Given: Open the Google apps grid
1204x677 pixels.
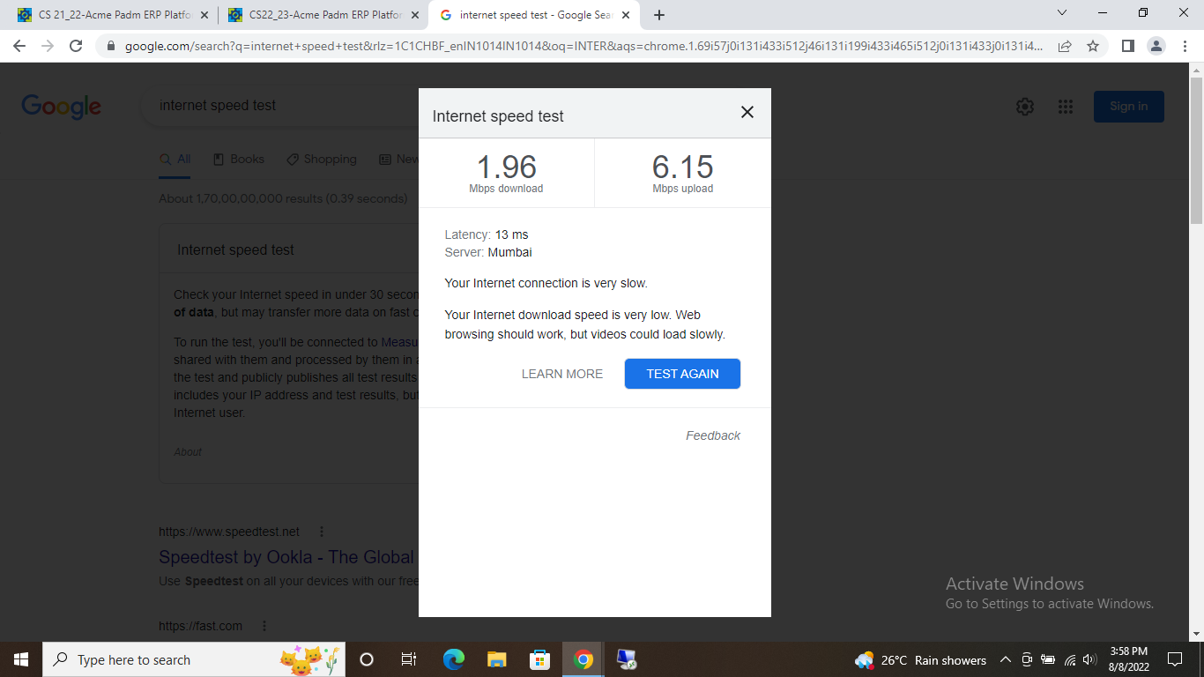Looking at the screenshot, I should pyautogui.click(x=1066, y=107).
